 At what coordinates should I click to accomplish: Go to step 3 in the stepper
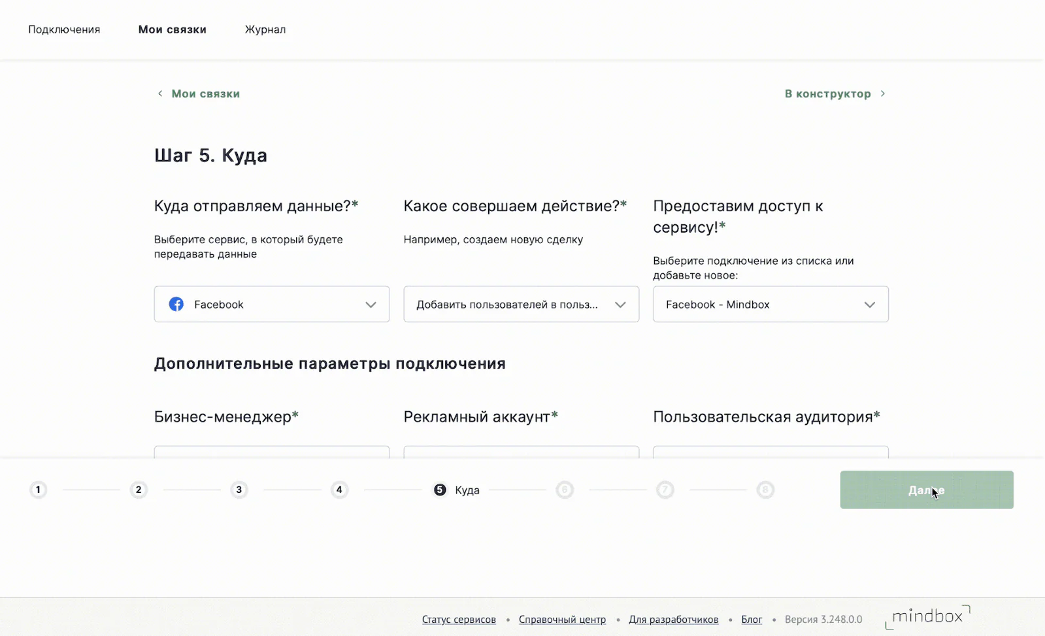pyautogui.click(x=239, y=490)
